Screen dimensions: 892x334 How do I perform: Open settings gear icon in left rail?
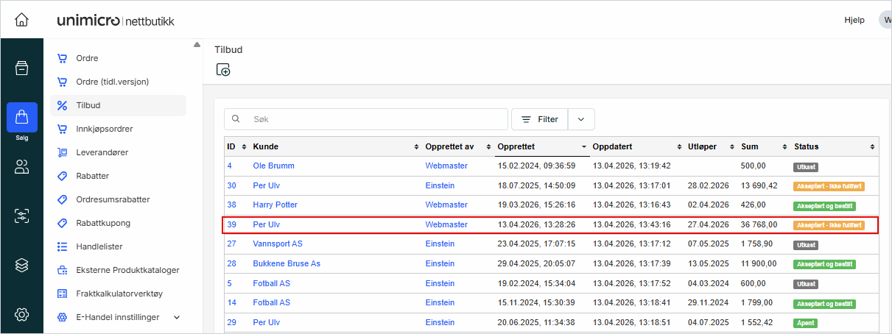click(21, 315)
